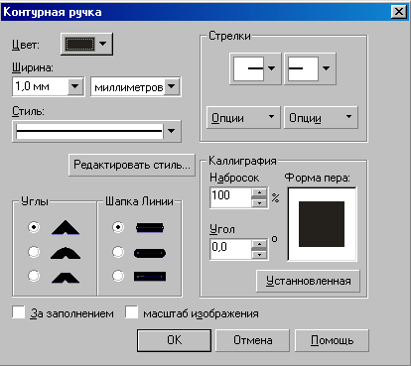The height and width of the screenshot is (366, 411).
Task: Open the left Опции menu button
Action: point(243,117)
